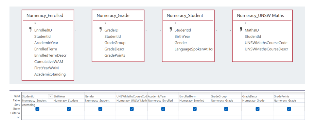Screen dimensions: 315x132
Task: Select CumulativeWAM field in Numeracy_Enrolled
Action: [48, 62]
